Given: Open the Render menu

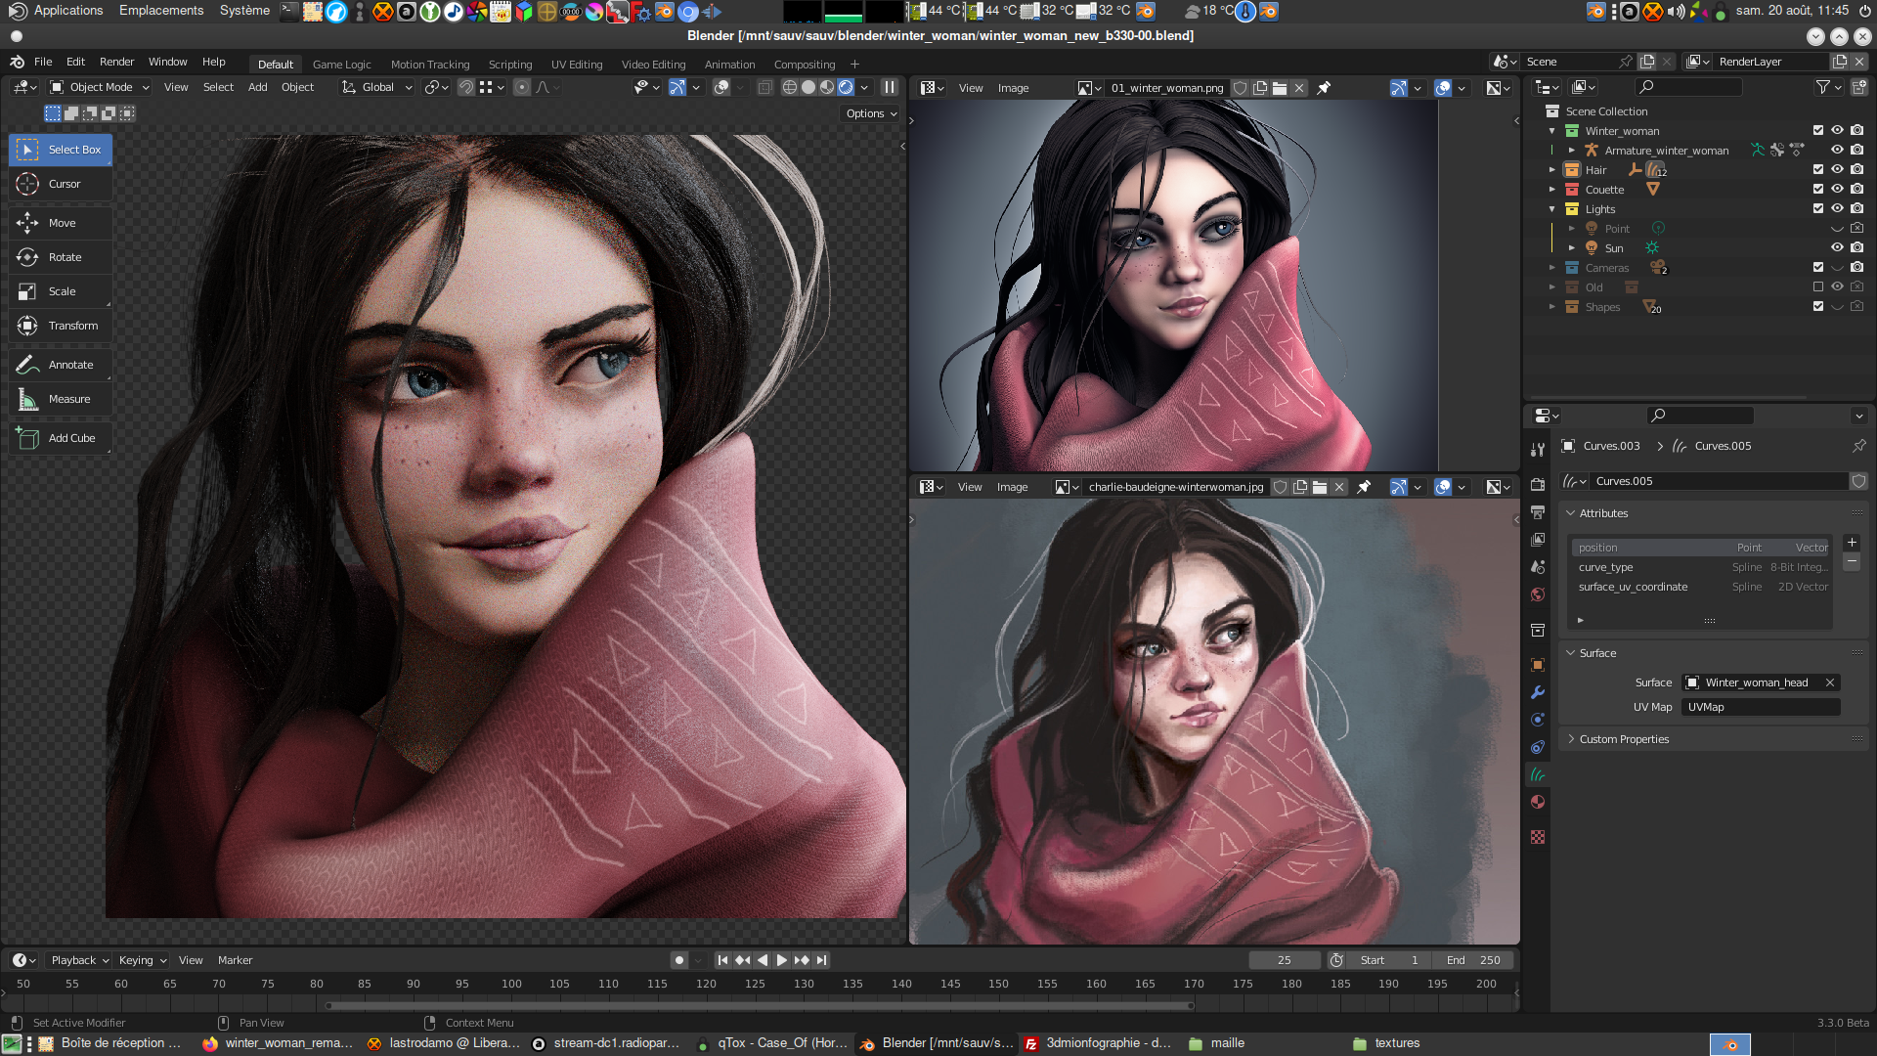Looking at the screenshot, I should [116, 62].
